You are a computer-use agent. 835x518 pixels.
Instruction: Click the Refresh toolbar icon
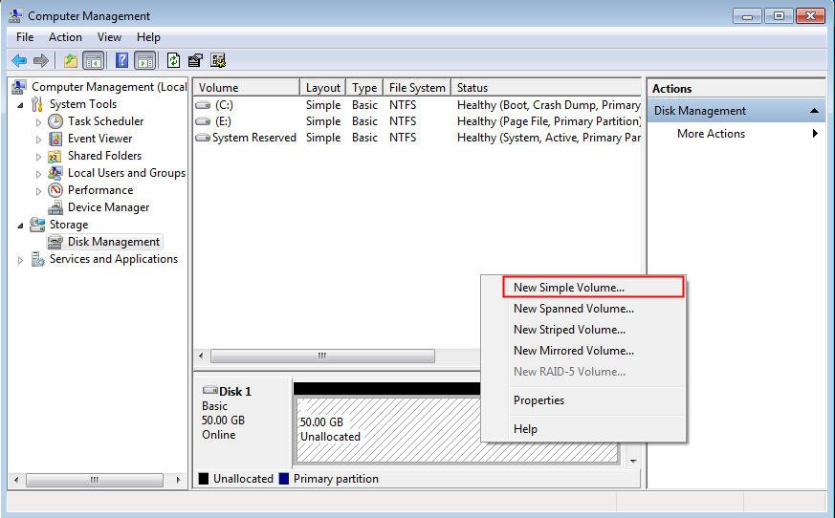[x=173, y=60]
